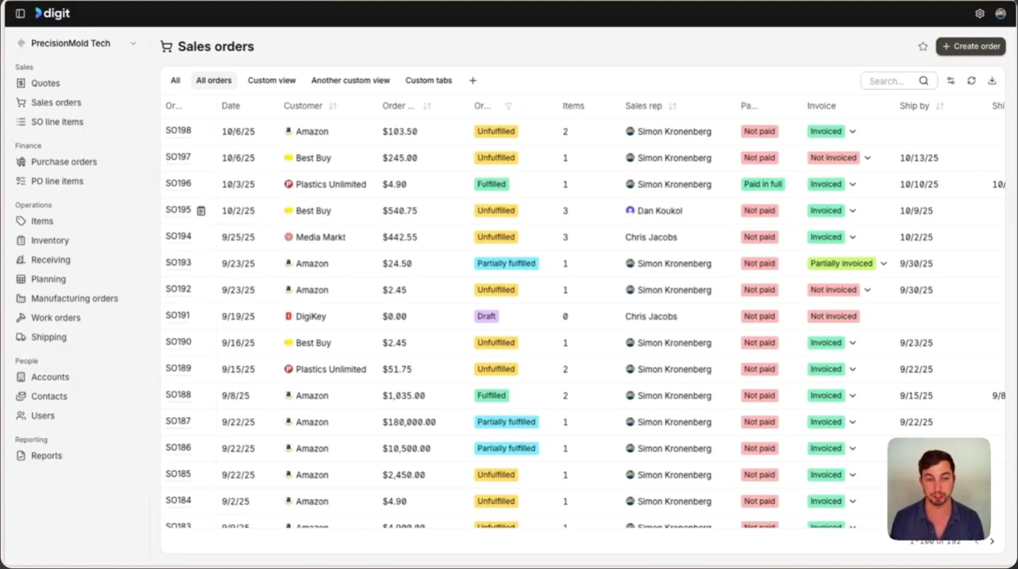The width and height of the screenshot is (1018, 569).
Task: Star the Sales orders page as favorite
Action: [x=923, y=47]
